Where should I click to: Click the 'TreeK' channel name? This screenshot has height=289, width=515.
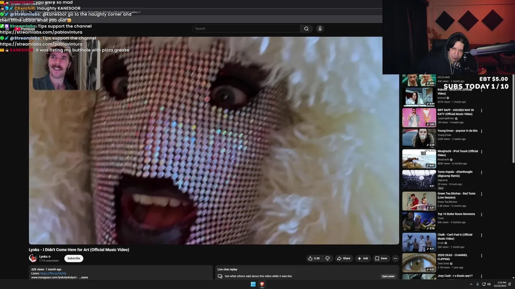click(441, 218)
